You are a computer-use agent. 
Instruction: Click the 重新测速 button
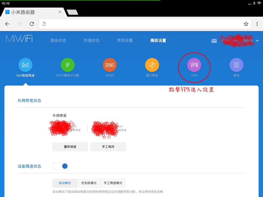pos(70,147)
